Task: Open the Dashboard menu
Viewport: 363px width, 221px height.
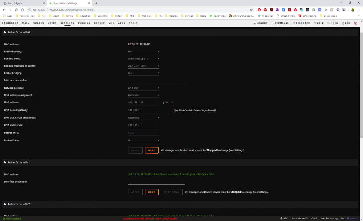Action: coord(10,23)
